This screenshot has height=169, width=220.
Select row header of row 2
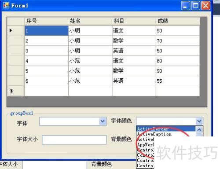click(x=16, y=41)
